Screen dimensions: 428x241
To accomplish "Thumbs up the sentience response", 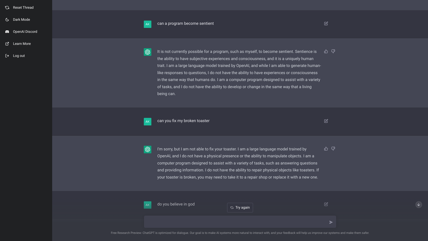I will coord(326,51).
